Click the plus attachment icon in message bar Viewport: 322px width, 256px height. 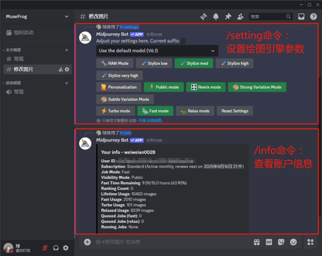(x=87, y=242)
